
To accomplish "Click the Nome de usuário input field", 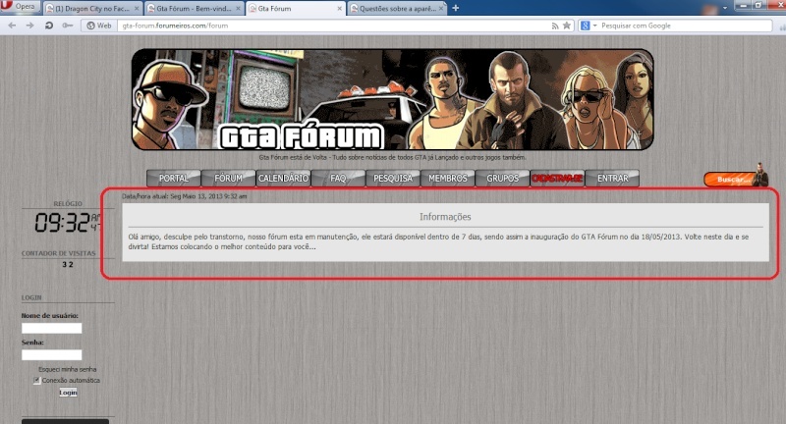I will [x=52, y=329].
